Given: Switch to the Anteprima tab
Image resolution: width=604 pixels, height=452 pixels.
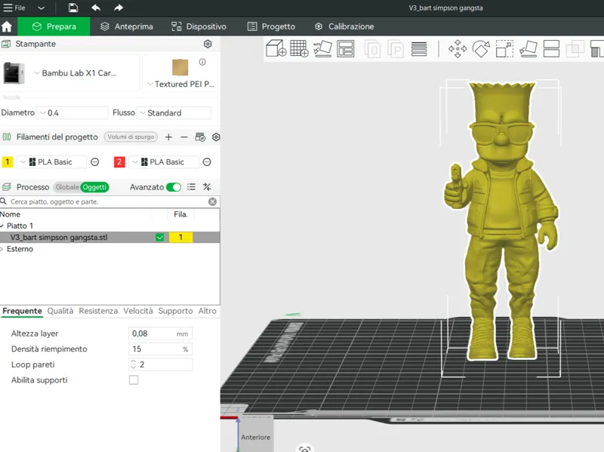Looking at the screenshot, I should pos(127,26).
